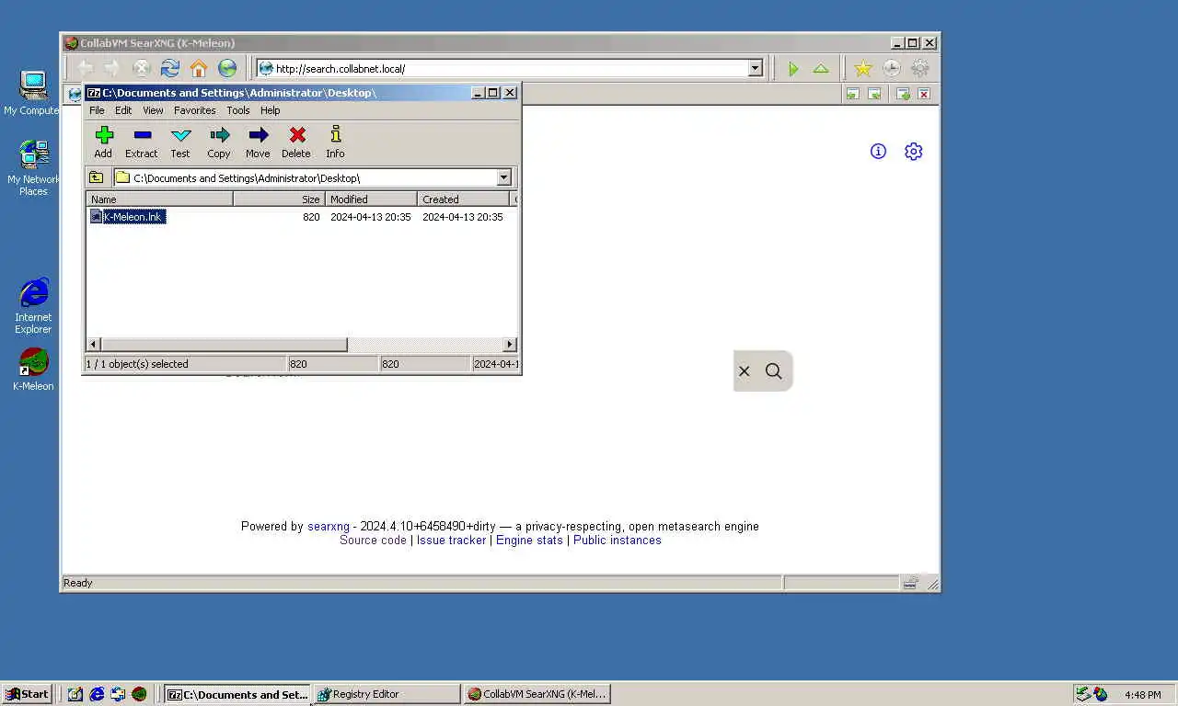1178x706 pixels.
Task: Switch to Registry Editor taskbar button
Action: click(387, 694)
